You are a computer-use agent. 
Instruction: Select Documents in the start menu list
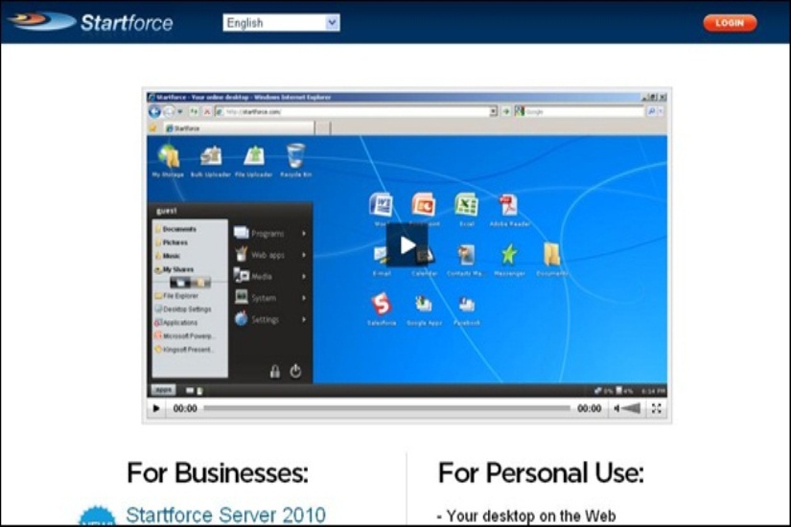tap(175, 229)
